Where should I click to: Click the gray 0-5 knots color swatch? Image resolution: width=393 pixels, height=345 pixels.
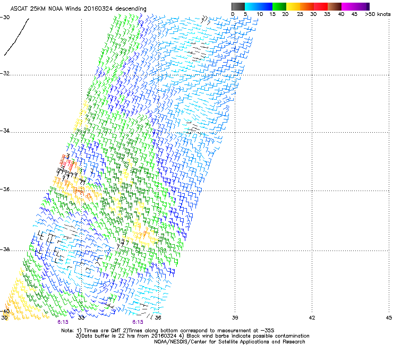[x=238, y=6]
